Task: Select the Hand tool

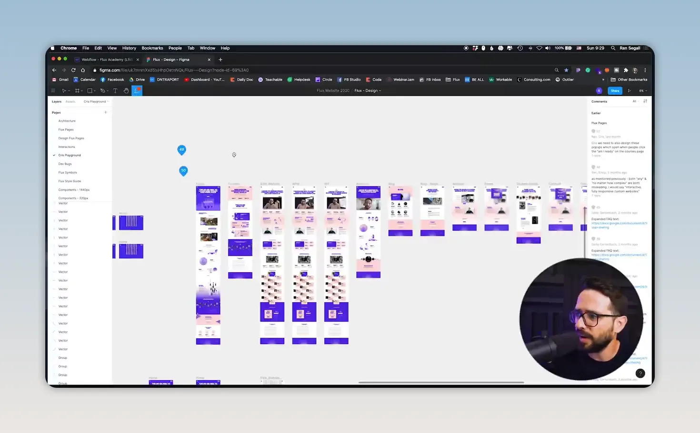Action: tap(126, 91)
